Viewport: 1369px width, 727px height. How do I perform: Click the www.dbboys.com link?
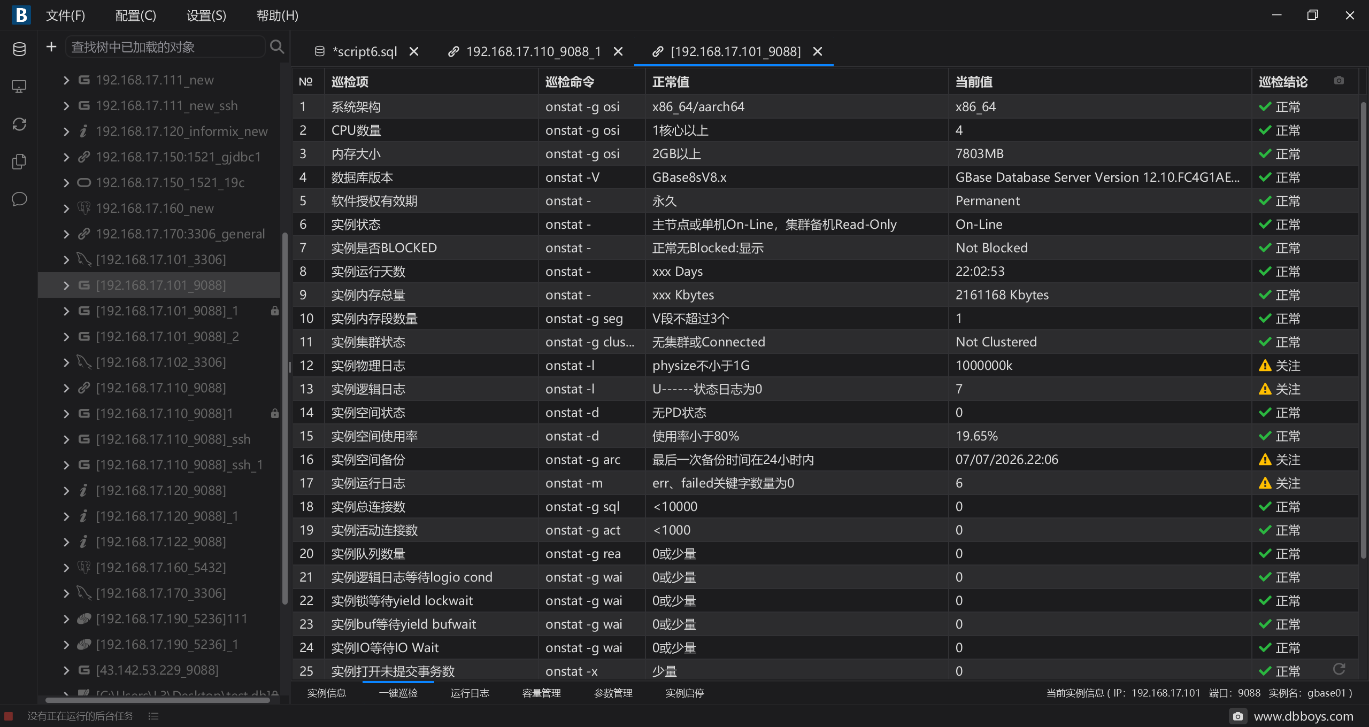1303,716
